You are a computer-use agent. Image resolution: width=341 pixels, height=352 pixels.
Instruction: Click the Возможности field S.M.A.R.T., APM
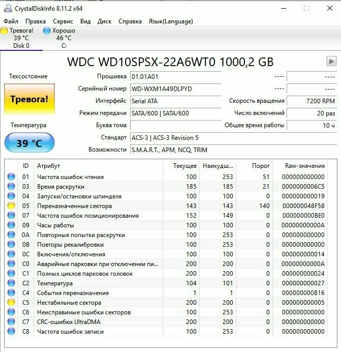click(233, 150)
